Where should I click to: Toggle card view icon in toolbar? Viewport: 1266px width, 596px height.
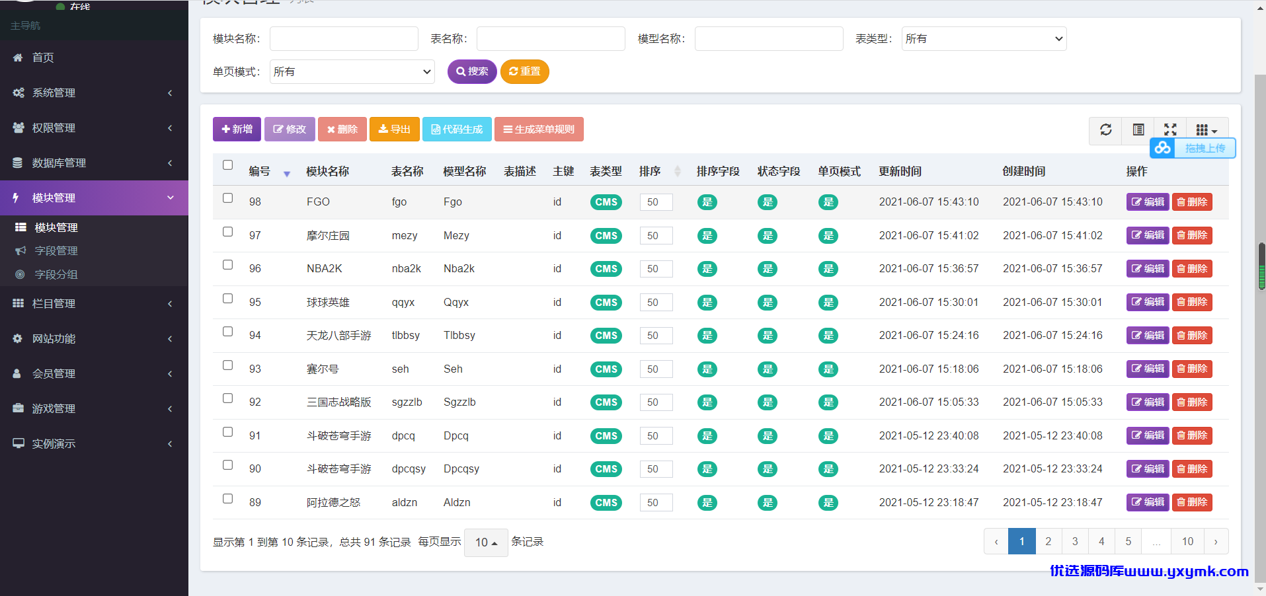(1138, 130)
